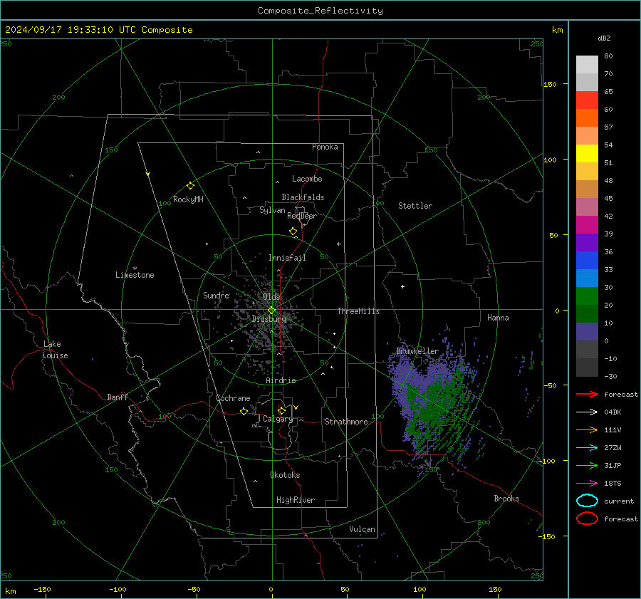Viewport: 641px width, 599px height.
Task: Click the cyan 27ZW arrow icon
Action: coord(587,447)
